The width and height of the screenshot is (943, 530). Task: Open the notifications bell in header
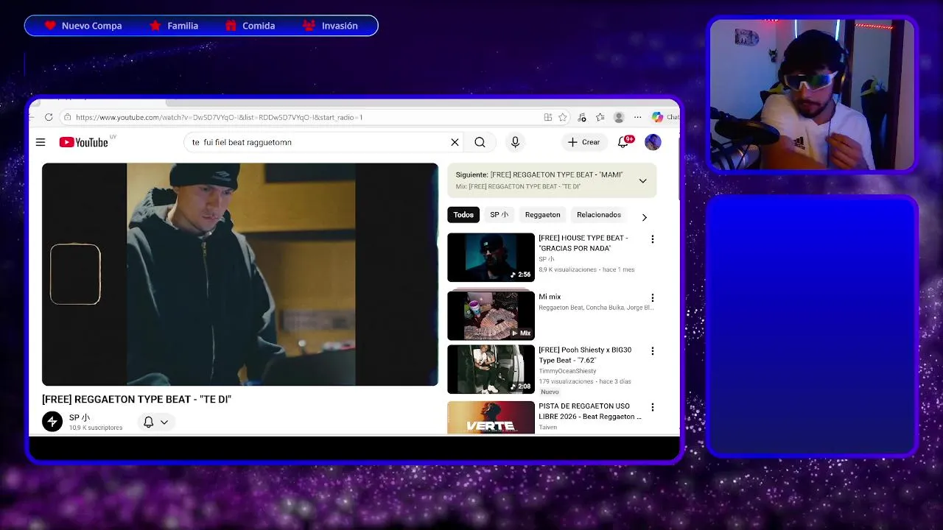[623, 142]
